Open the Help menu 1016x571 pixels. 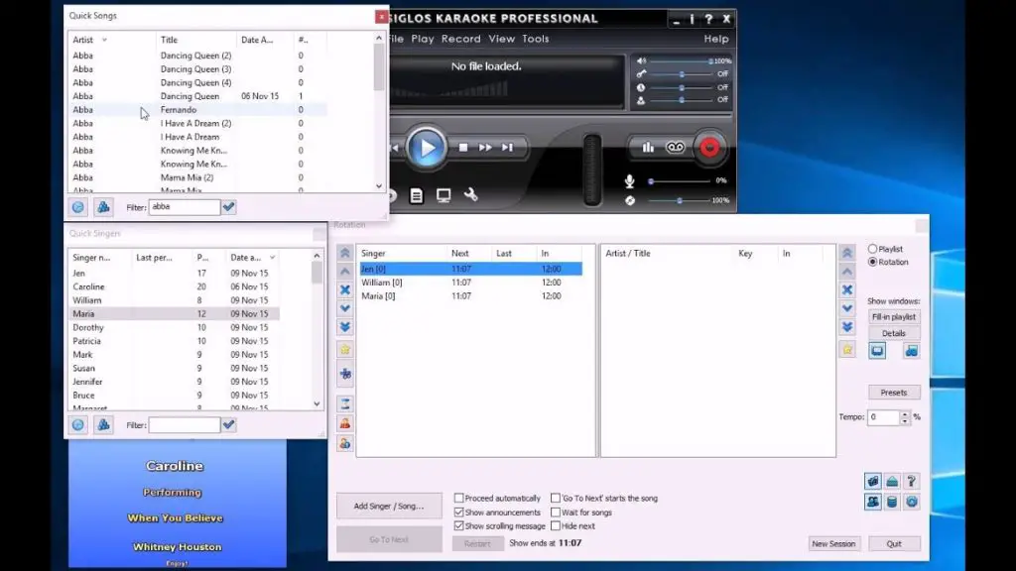[x=716, y=39]
